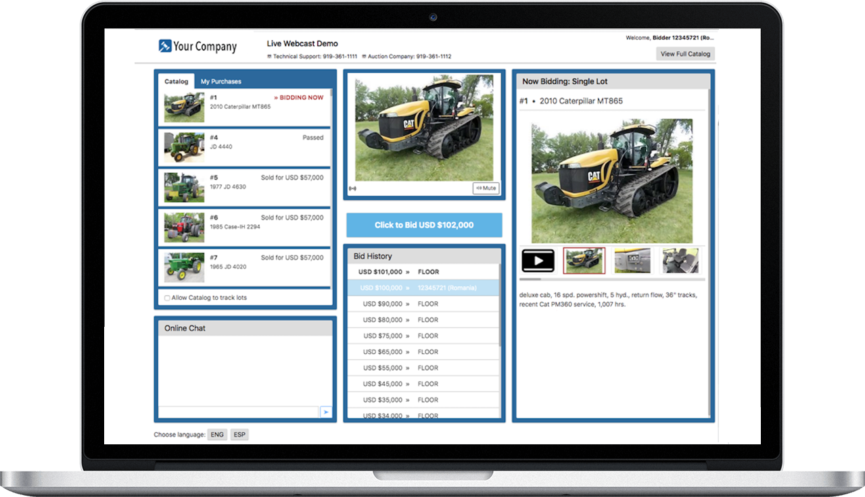Send chat message with arrow icon

point(326,412)
